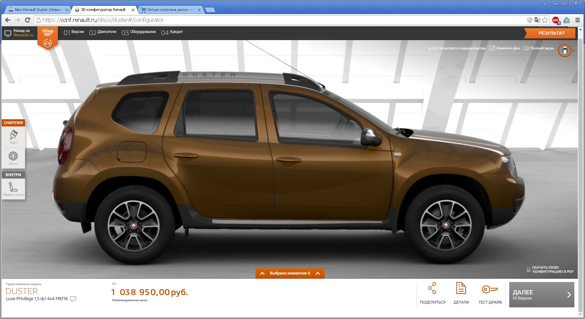585x319 pixels.
Task: Open the Chrome menu (hamburger)
Action: click(578, 20)
